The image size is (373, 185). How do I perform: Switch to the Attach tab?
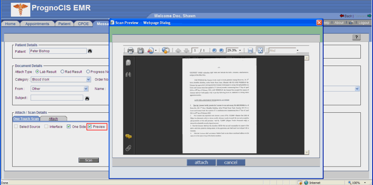(x=53, y=119)
